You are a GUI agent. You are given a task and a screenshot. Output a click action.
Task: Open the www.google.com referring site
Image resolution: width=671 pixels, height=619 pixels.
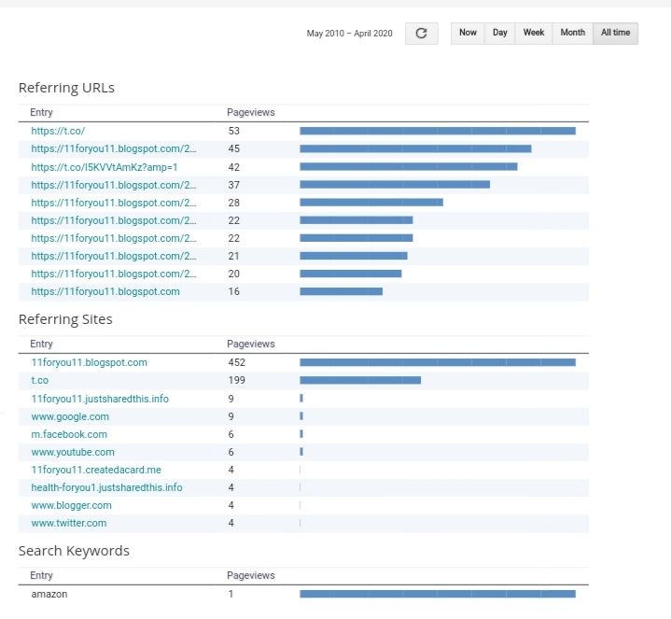pos(70,417)
